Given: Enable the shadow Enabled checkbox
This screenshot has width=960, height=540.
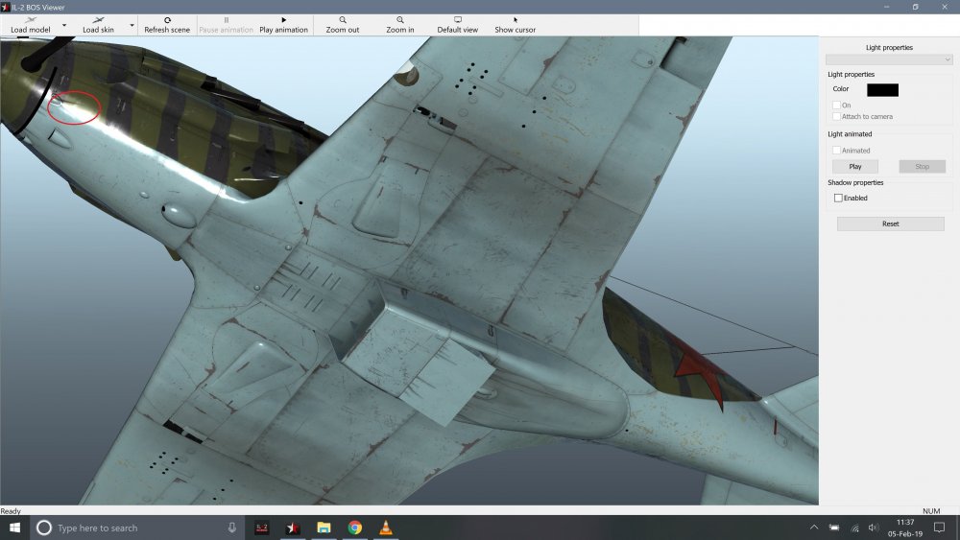Looking at the screenshot, I should click(x=838, y=198).
